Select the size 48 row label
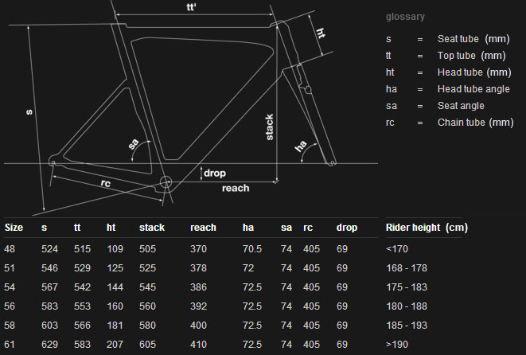Screen dimensions: 526x355 tap(11, 249)
